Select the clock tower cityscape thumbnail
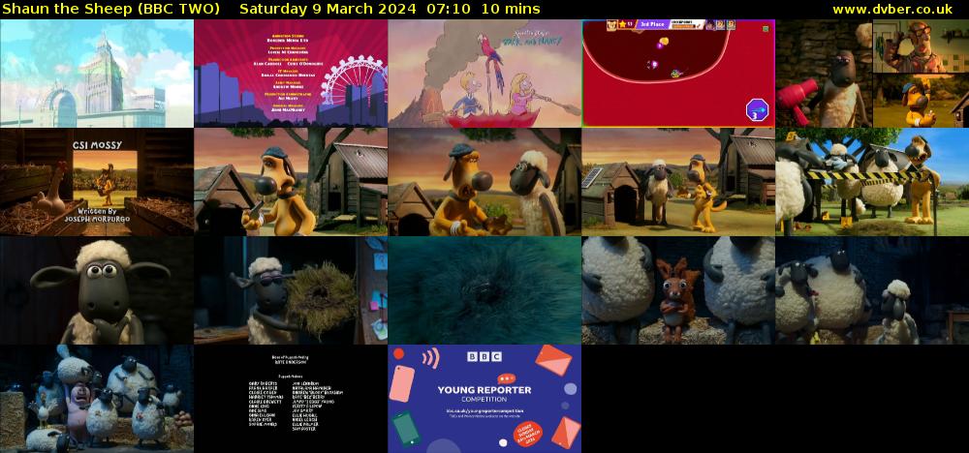This screenshot has width=969, height=453. coord(97,74)
